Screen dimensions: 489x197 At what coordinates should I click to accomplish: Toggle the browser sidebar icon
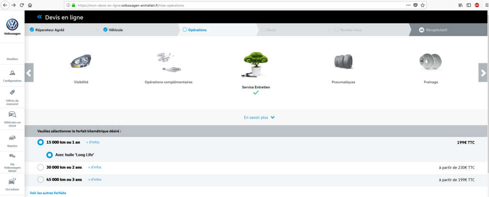point(468,5)
